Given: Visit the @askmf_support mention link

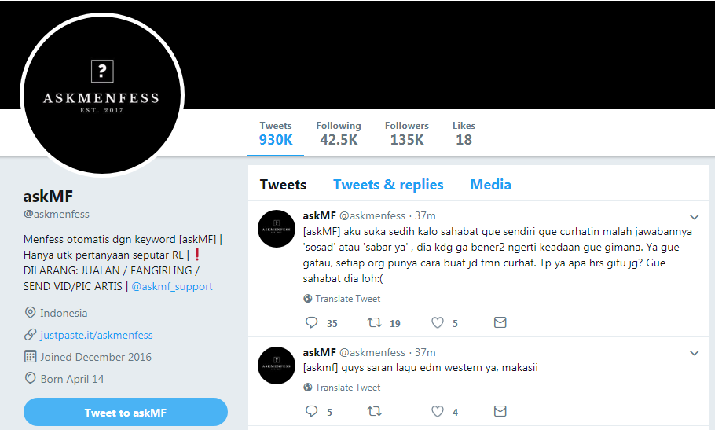Looking at the screenshot, I should pos(171,286).
